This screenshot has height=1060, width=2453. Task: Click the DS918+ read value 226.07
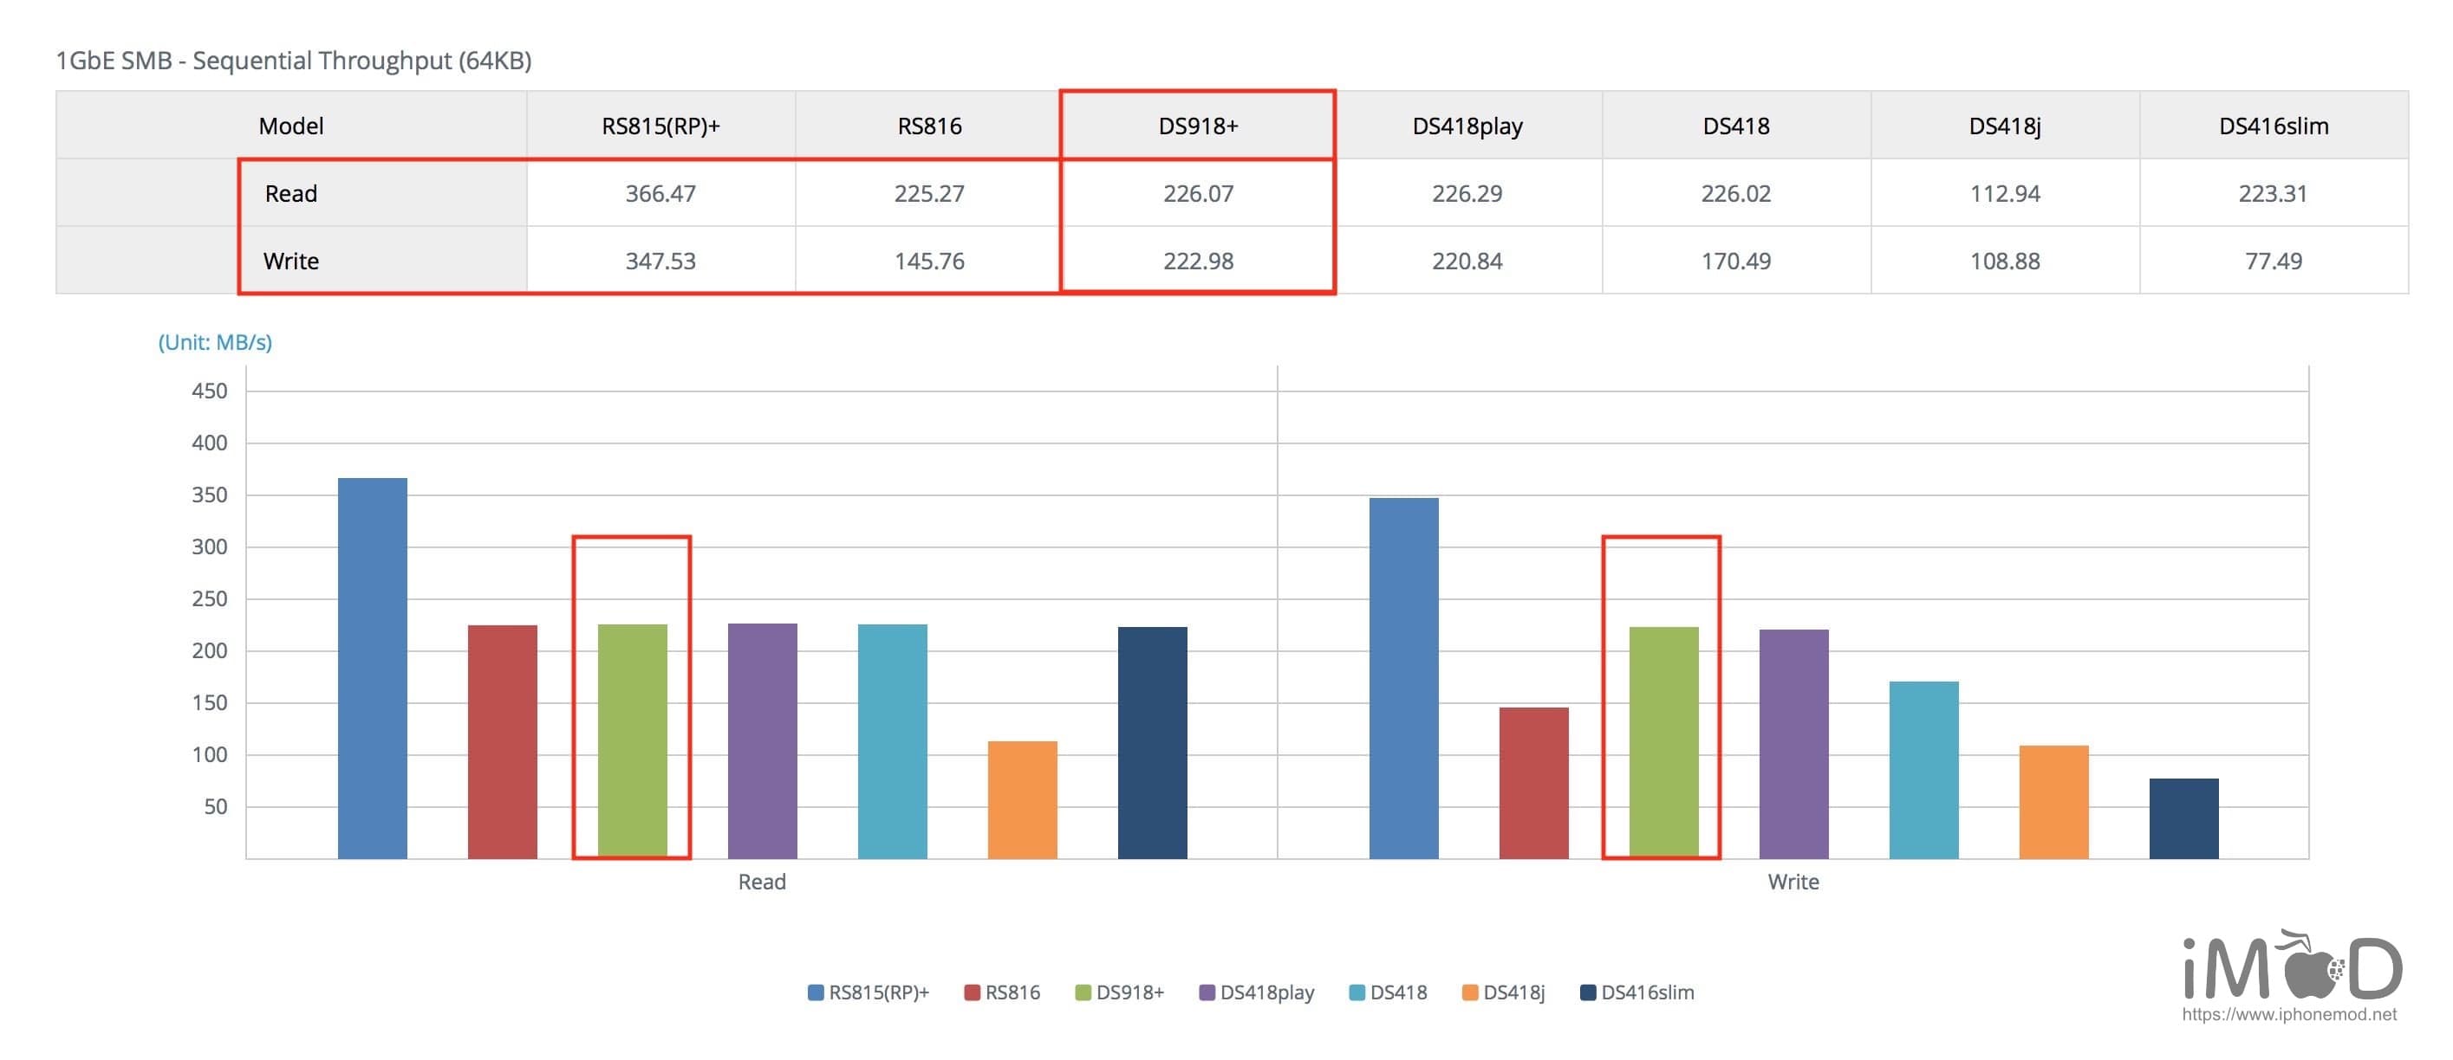pos(1197,193)
